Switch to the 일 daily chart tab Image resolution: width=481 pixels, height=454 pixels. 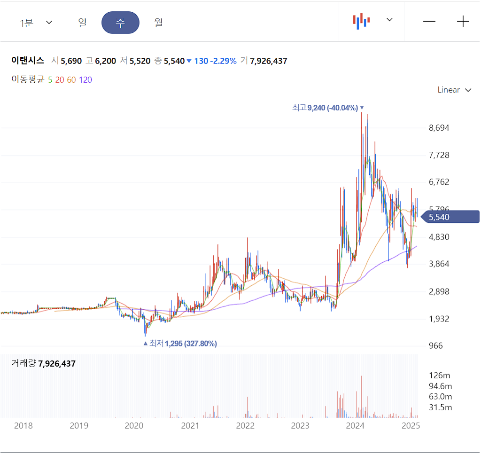point(83,23)
